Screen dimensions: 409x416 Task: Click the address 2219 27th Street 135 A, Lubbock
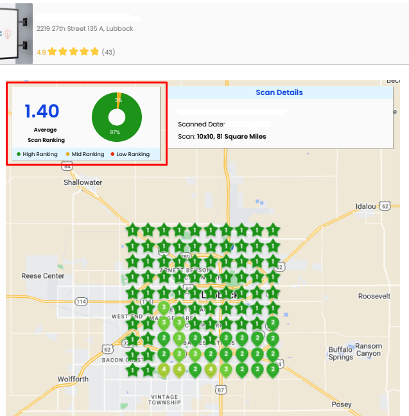[x=85, y=29]
